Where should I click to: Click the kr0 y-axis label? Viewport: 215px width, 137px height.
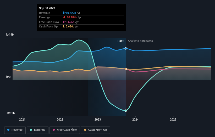click(8, 77)
